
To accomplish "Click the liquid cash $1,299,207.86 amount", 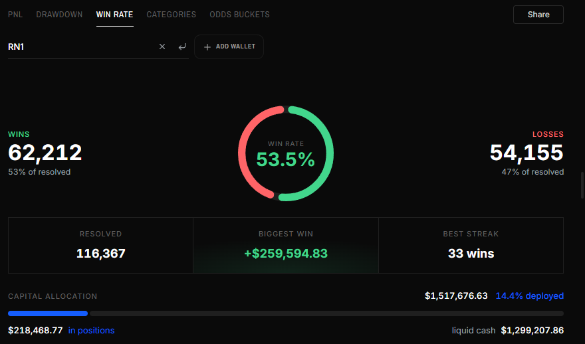I will [x=532, y=331].
